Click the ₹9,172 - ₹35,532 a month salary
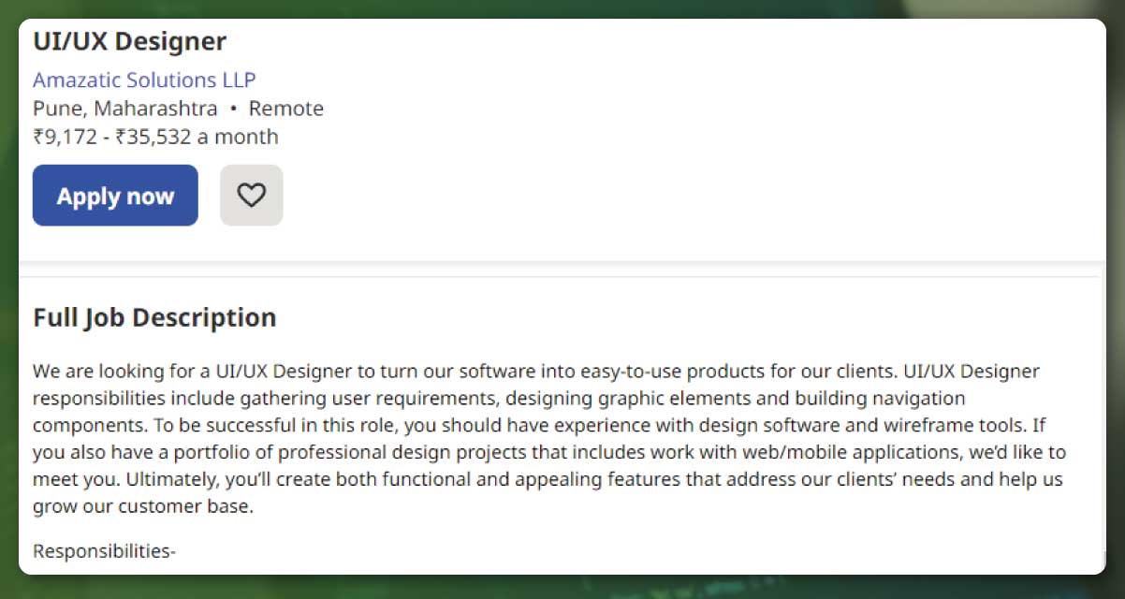Image resolution: width=1125 pixels, height=599 pixels. tap(155, 137)
